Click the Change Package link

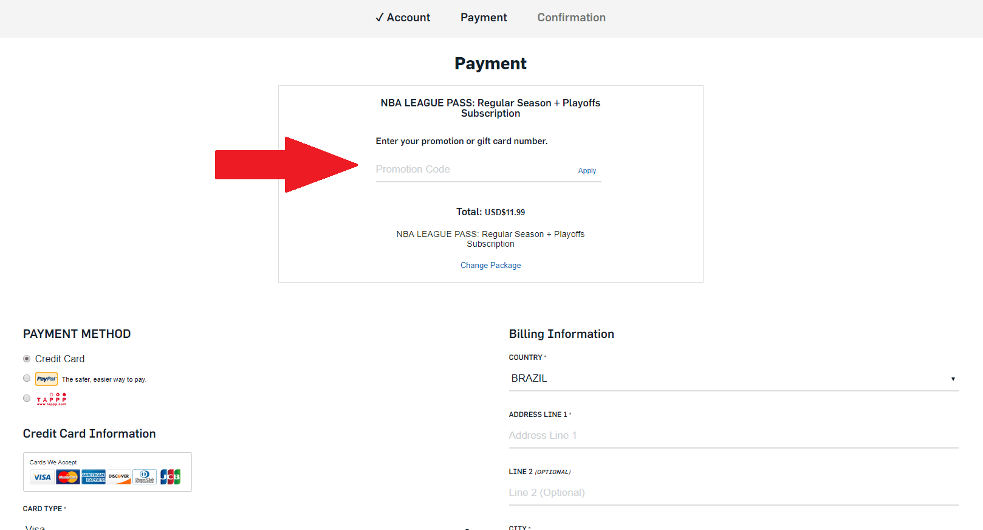pos(490,266)
